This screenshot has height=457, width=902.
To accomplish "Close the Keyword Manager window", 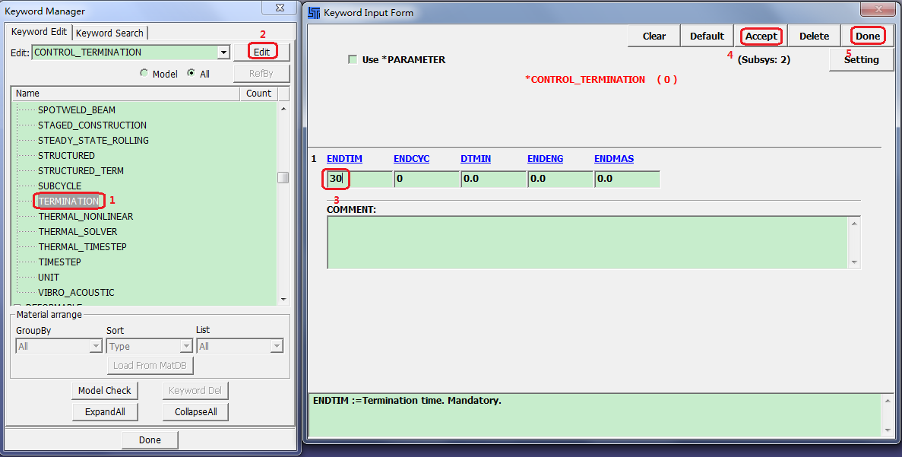I will tap(280, 8).
